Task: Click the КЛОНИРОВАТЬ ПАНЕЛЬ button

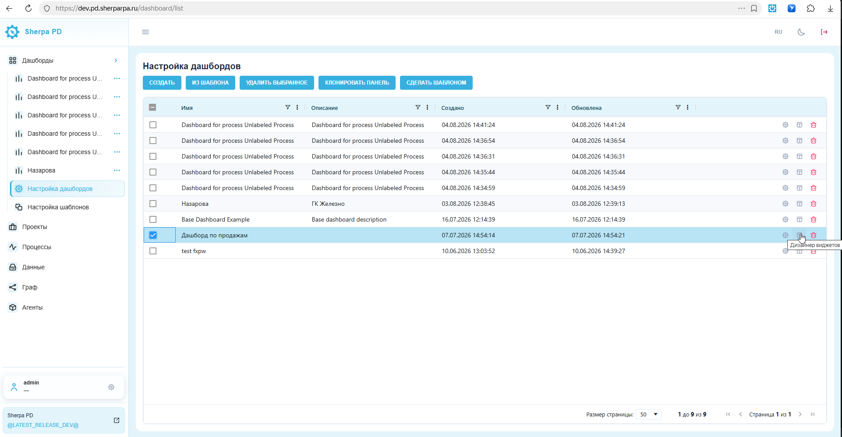Action: tap(357, 83)
